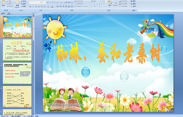Select the triangle shape in shapes gallery
183x117 pixels.
[x=95, y=4]
